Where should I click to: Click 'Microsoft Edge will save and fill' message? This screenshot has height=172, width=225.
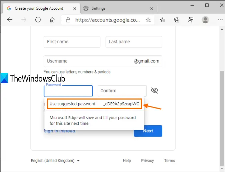(93, 120)
